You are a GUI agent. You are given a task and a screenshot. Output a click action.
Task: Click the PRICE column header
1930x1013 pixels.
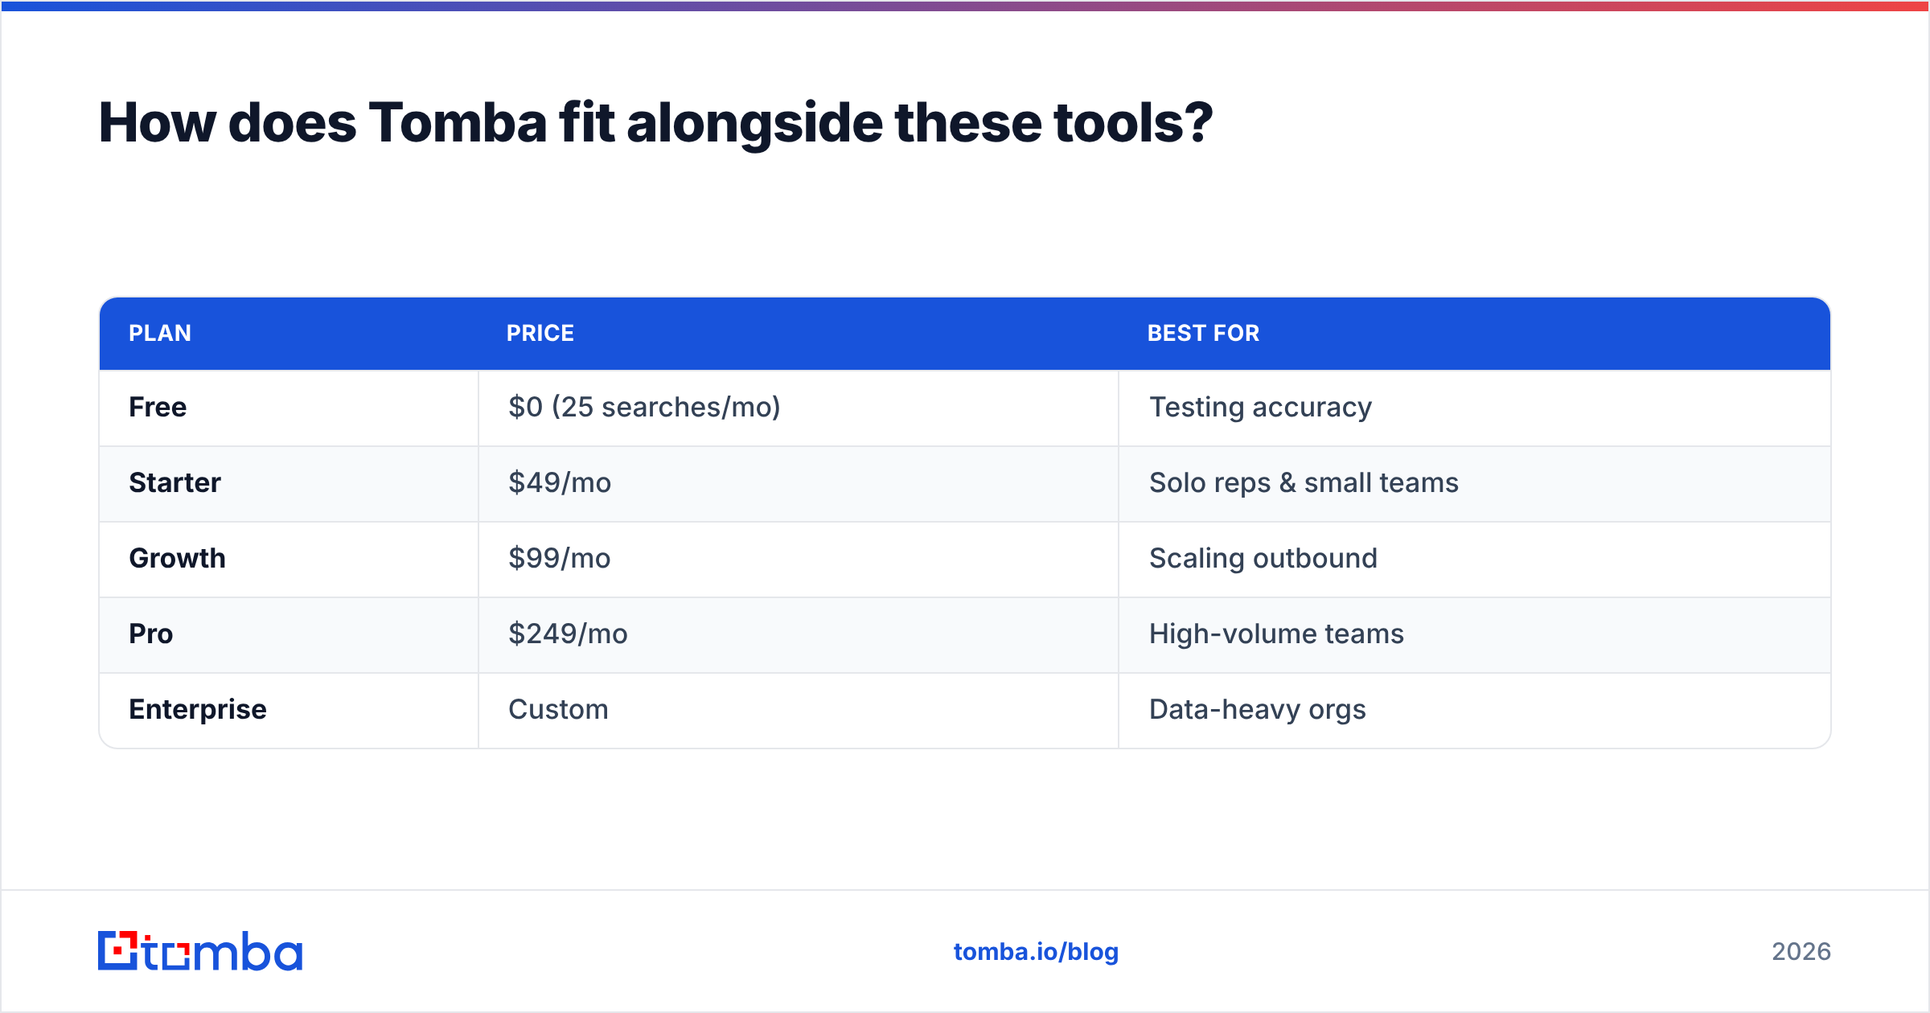coord(799,334)
